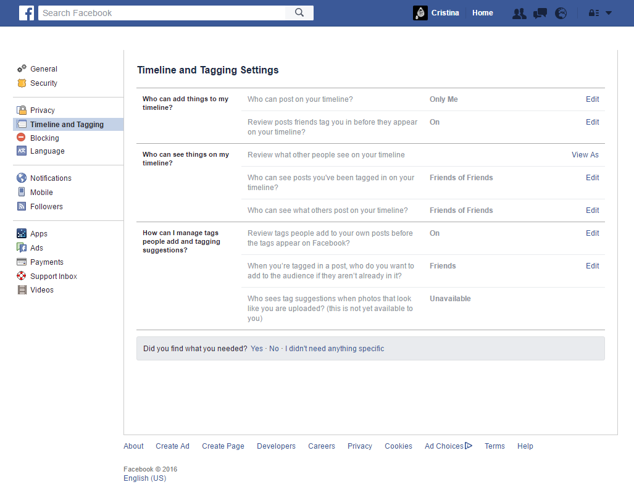Edit review tags people add to posts
Image resolution: width=634 pixels, height=495 pixels.
pyautogui.click(x=593, y=233)
